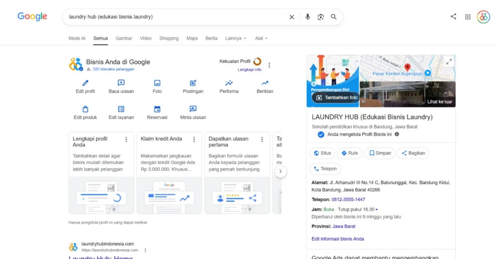Open the menu beside laundryhubindonesia.com result
497x259 pixels.
tap(145, 250)
